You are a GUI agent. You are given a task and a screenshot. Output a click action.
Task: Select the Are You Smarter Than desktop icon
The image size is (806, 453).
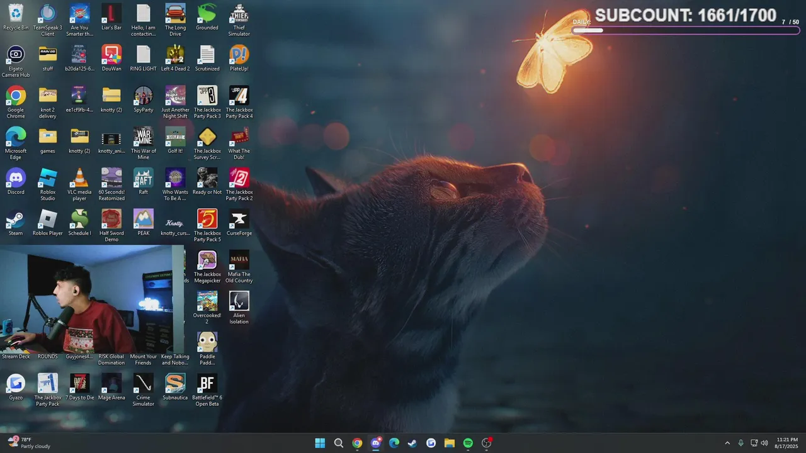point(79,20)
